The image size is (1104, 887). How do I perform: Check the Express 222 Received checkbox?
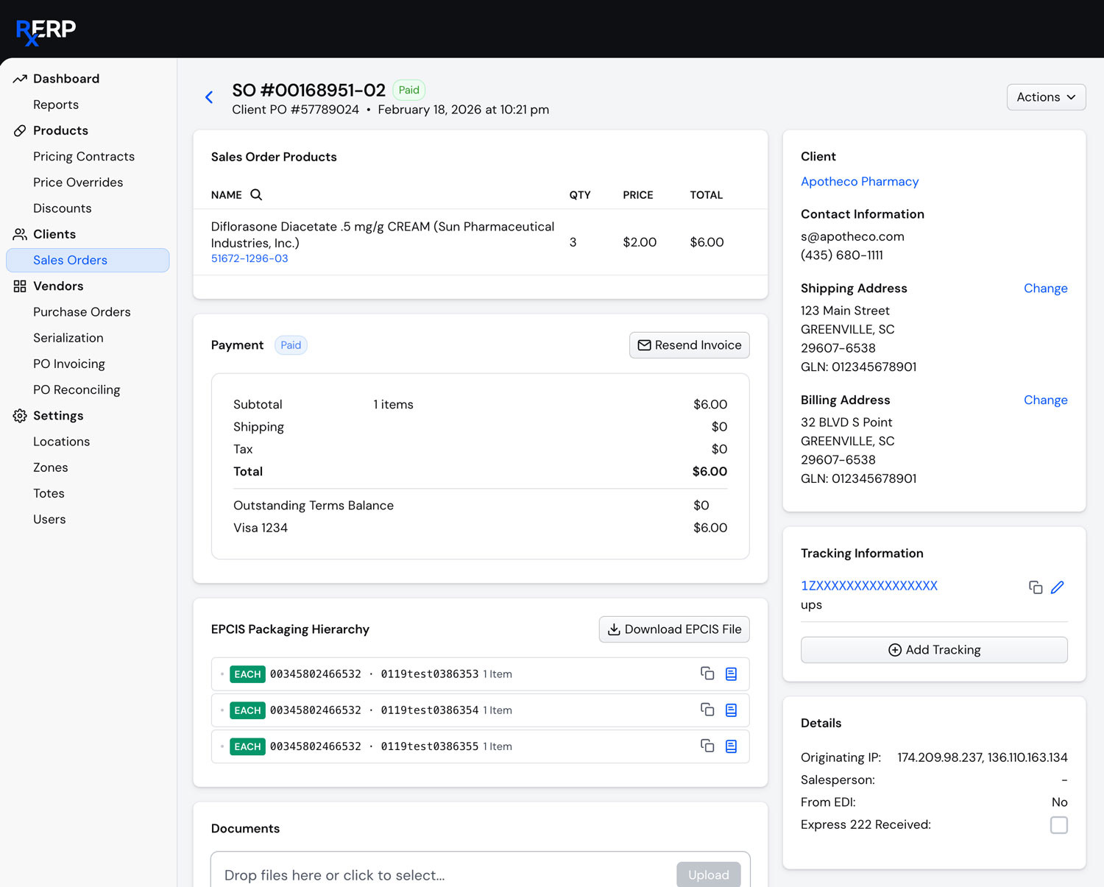point(1058,825)
